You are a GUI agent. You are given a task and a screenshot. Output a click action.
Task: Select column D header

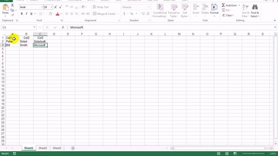(x=54, y=34)
